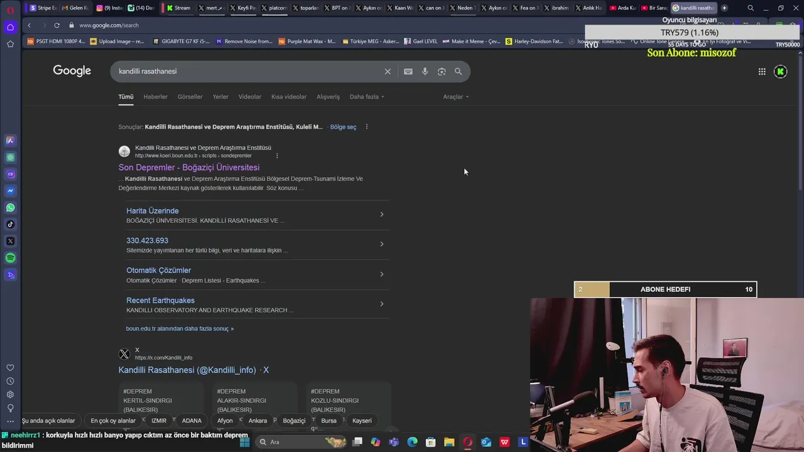Open a new browser tab

coord(724,8)
